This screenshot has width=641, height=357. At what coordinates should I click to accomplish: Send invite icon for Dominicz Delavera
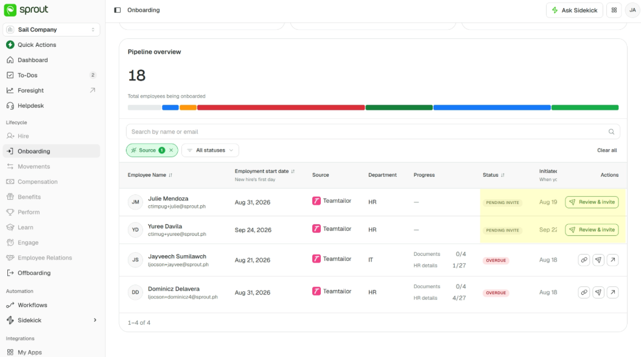click(598, 292)
